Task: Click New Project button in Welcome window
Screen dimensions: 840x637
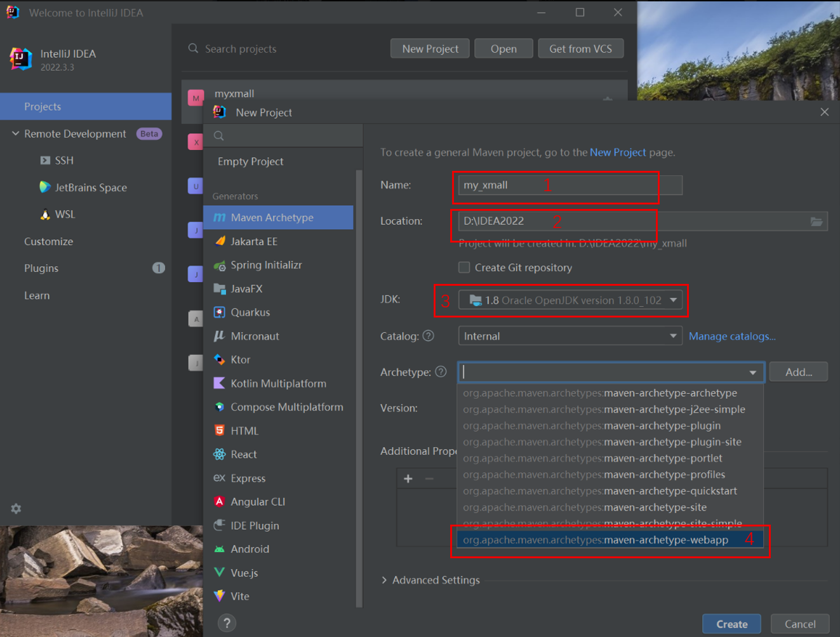Action: point(430,48)
